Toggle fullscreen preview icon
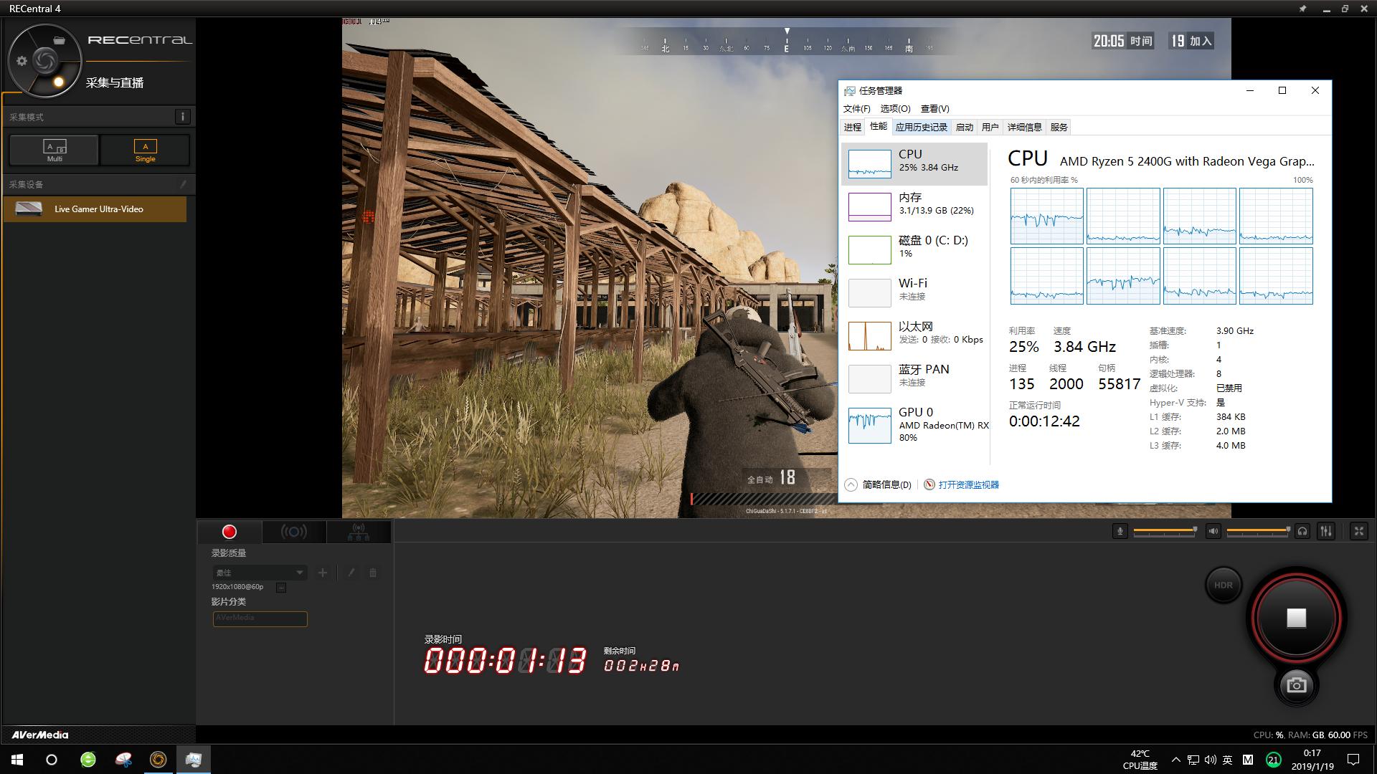1377x774 pixels. tap(1358, 531)
